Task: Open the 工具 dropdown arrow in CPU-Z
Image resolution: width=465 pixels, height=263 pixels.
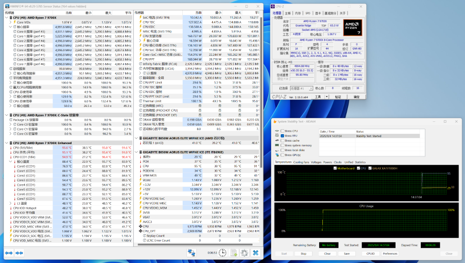Action: pos(326,97)
